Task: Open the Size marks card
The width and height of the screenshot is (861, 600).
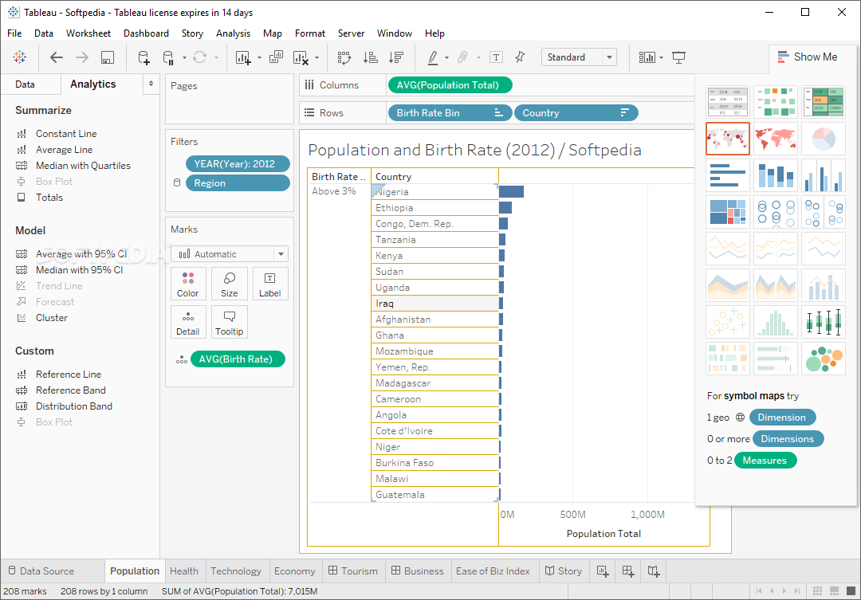Action: 230,284
